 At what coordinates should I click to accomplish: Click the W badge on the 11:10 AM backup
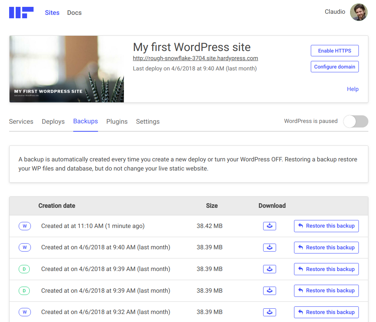[25, 226]
